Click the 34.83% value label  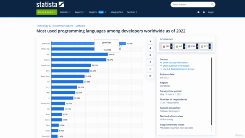[x=95, y=65]
